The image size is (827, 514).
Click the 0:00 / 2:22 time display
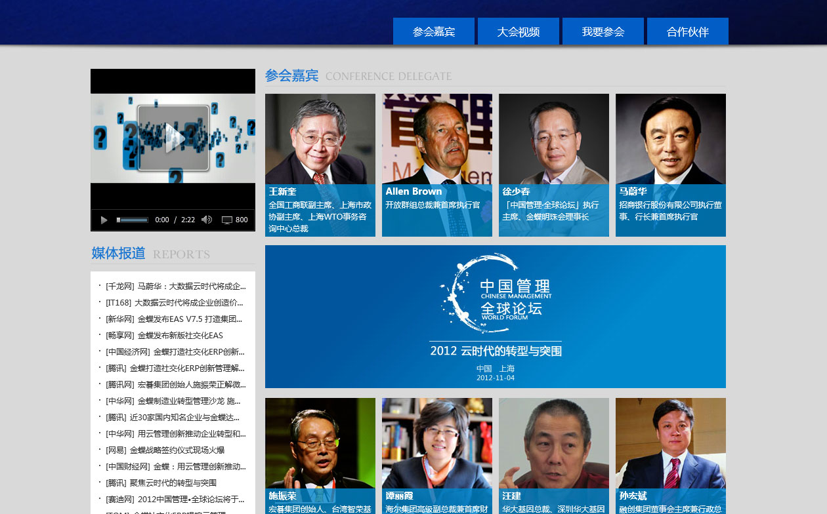pyautogui.click(x=175, y=220)
